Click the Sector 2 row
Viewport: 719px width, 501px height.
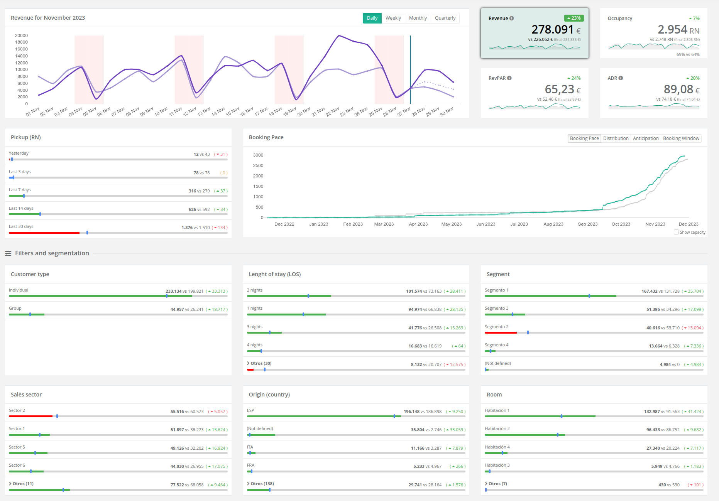tap(118, 413)
